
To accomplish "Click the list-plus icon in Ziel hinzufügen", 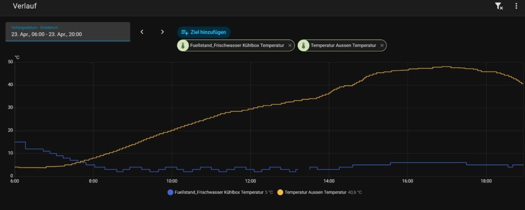I will click(x=185, y=32).
